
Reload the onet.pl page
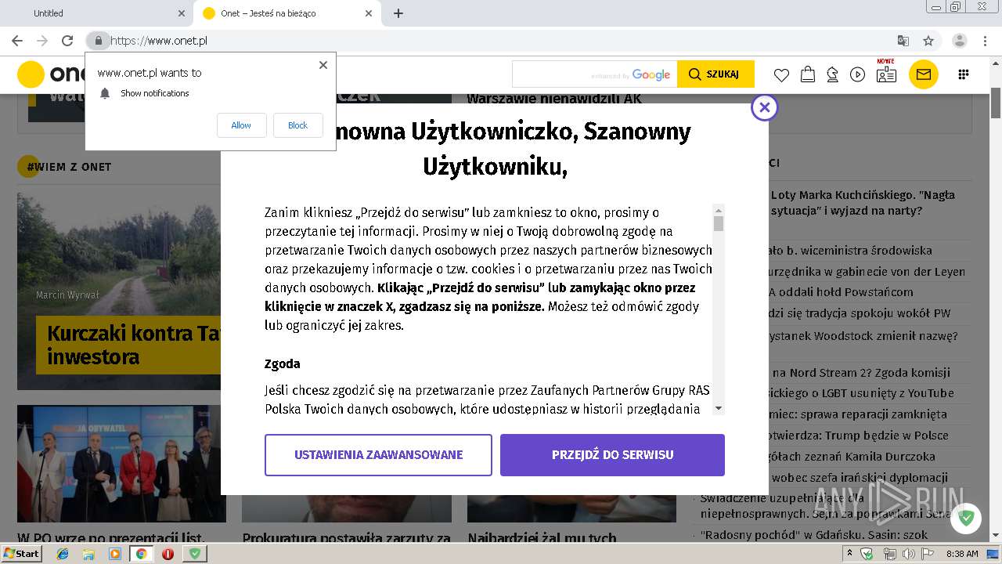(67, 41)
